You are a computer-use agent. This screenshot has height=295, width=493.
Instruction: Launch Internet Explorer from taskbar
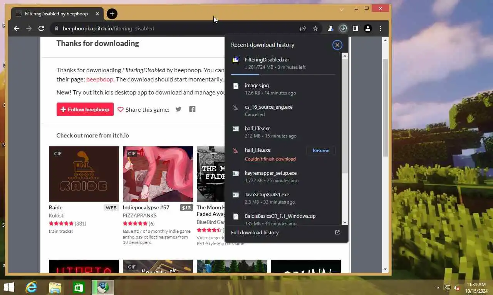[31, 287]
